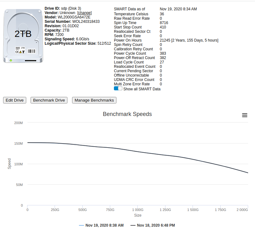Open the Edit Drive button

click(x=15, y=100)
